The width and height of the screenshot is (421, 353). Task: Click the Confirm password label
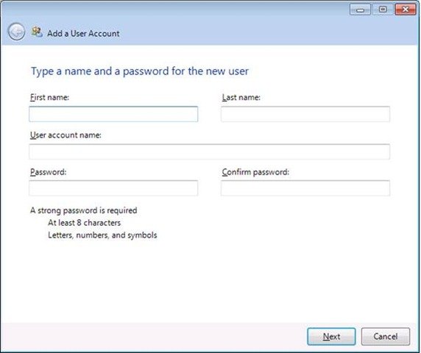coord(255,172)
